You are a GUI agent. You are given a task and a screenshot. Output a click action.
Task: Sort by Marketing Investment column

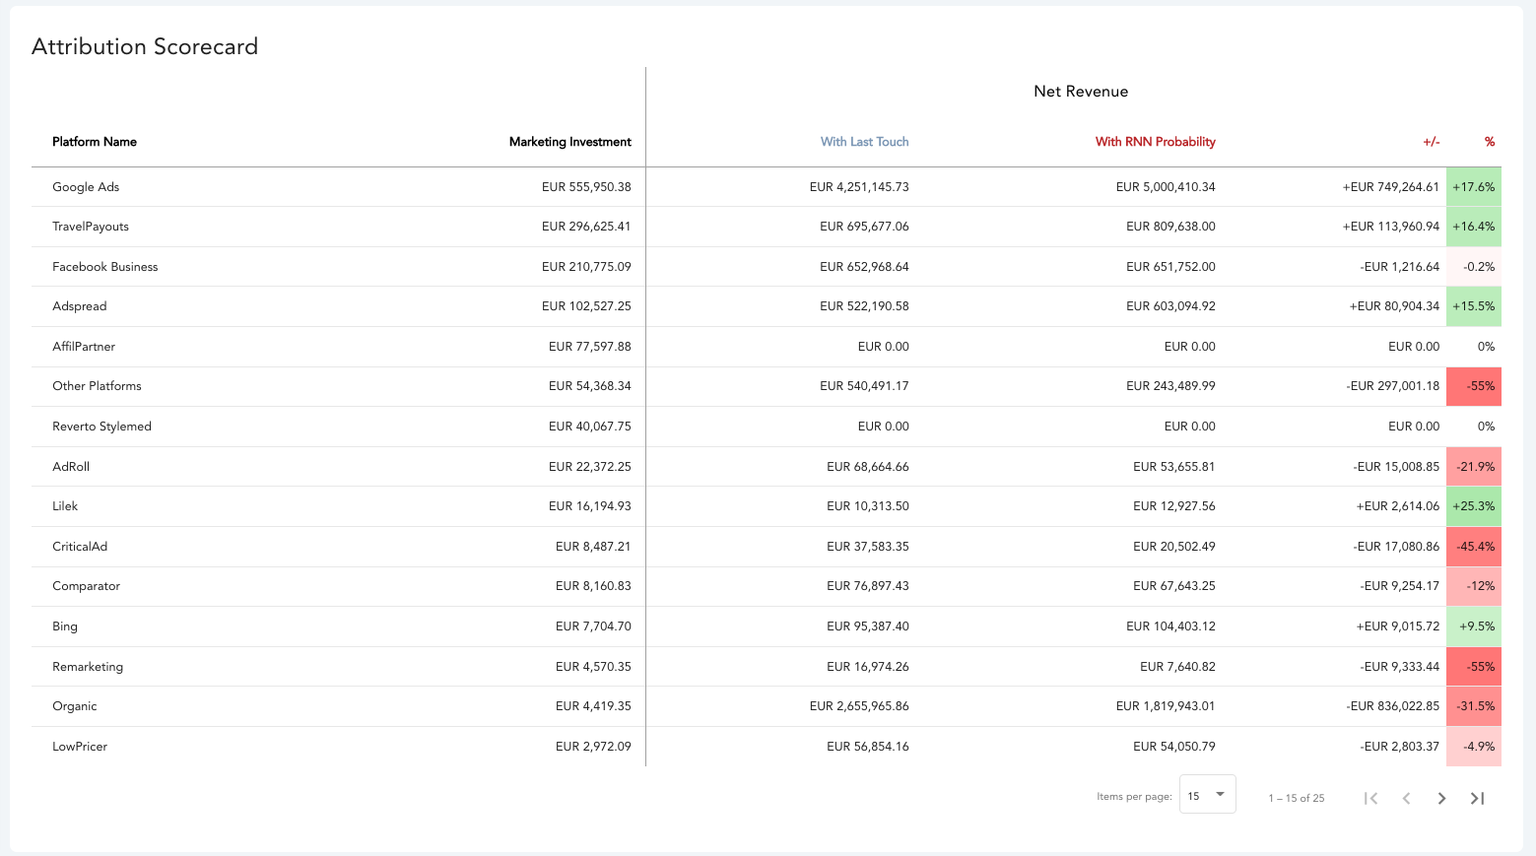point(570,142)
